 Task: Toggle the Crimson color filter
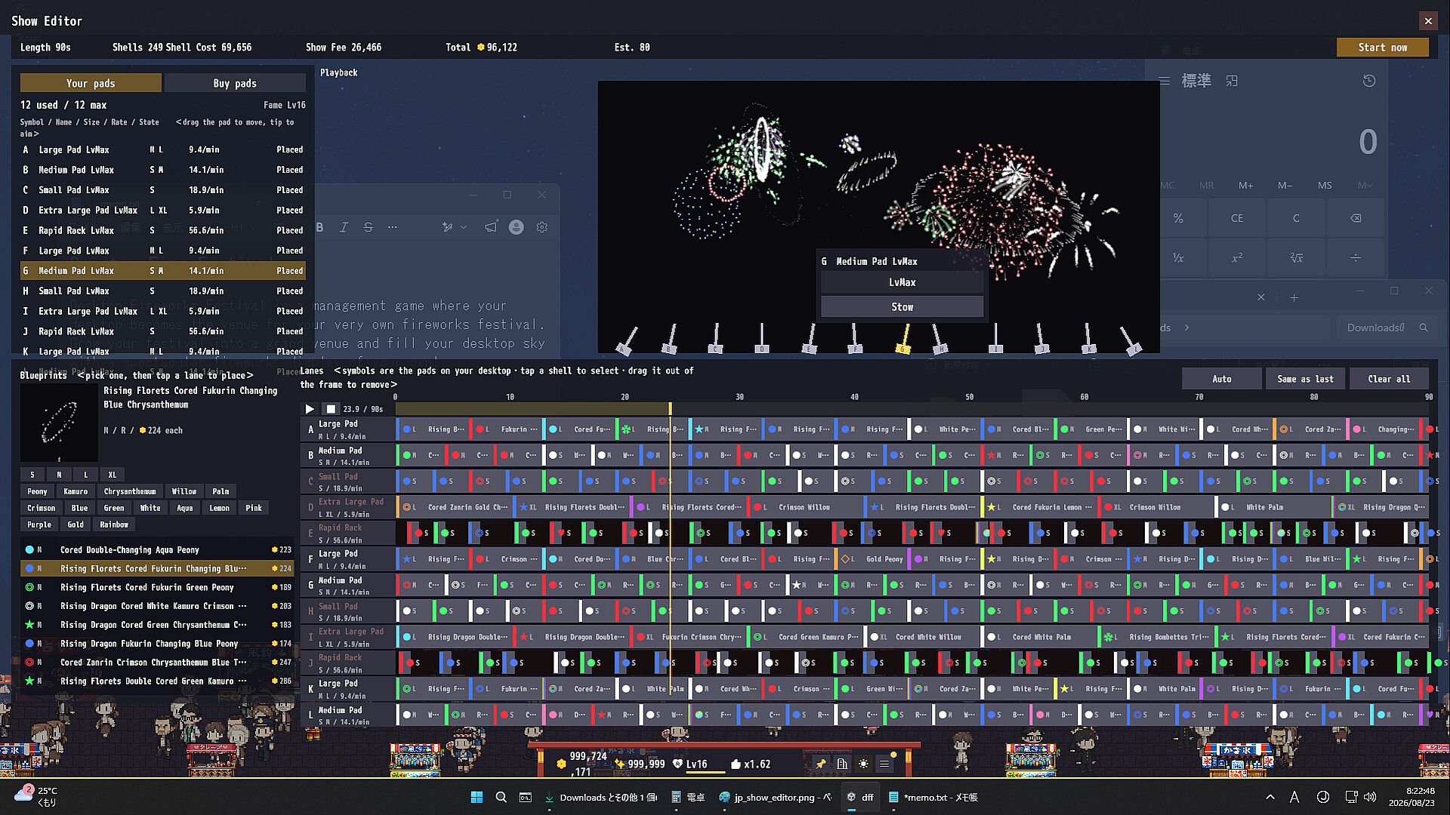[x=41, y=508]
